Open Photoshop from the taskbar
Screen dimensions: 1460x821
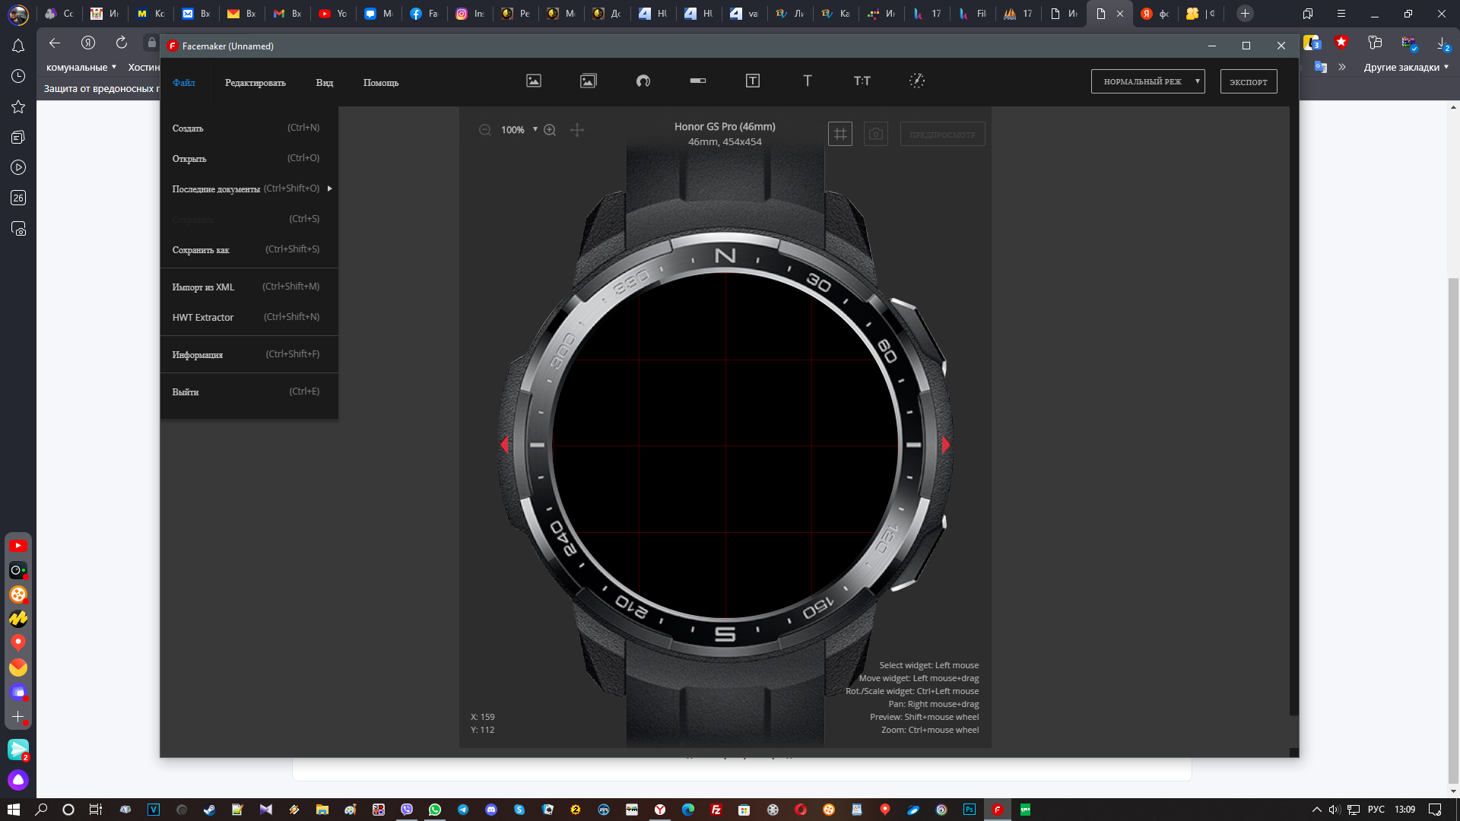tap(970, 810)
